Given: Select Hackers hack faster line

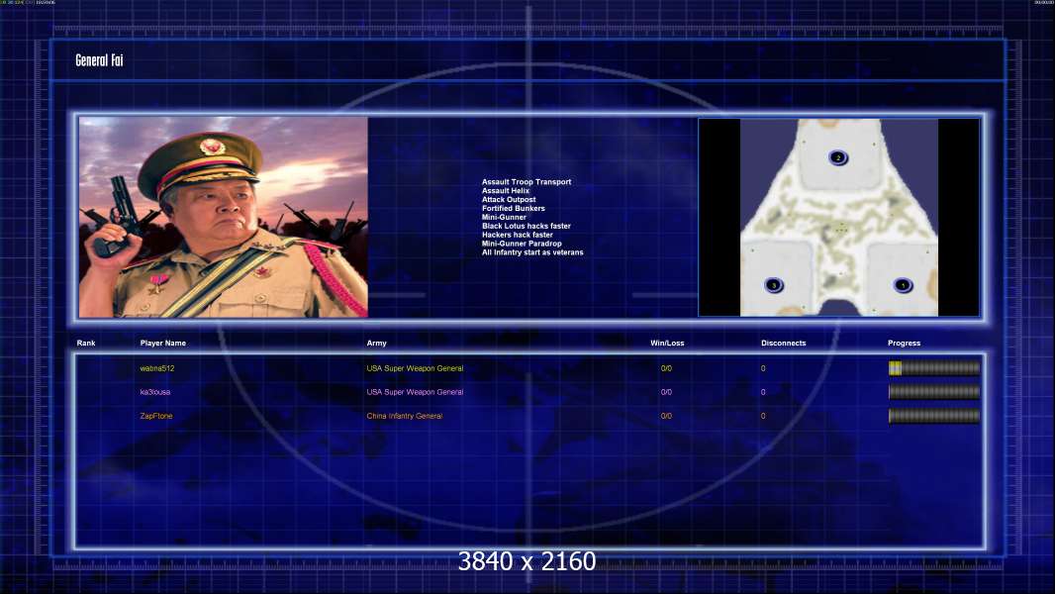Looking at the screenshot, I should 518,234.
